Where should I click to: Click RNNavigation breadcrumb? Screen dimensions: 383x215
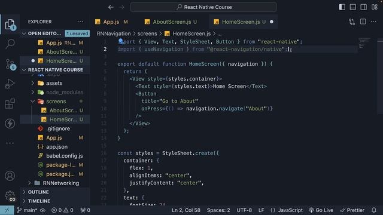tap(114, 33)
